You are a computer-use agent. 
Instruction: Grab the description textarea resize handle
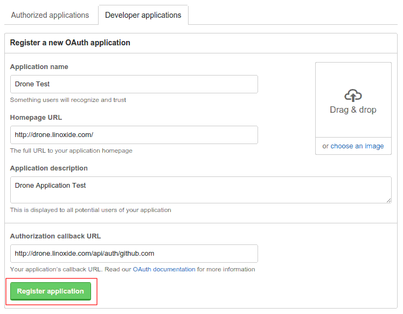[x=388, y=200]
